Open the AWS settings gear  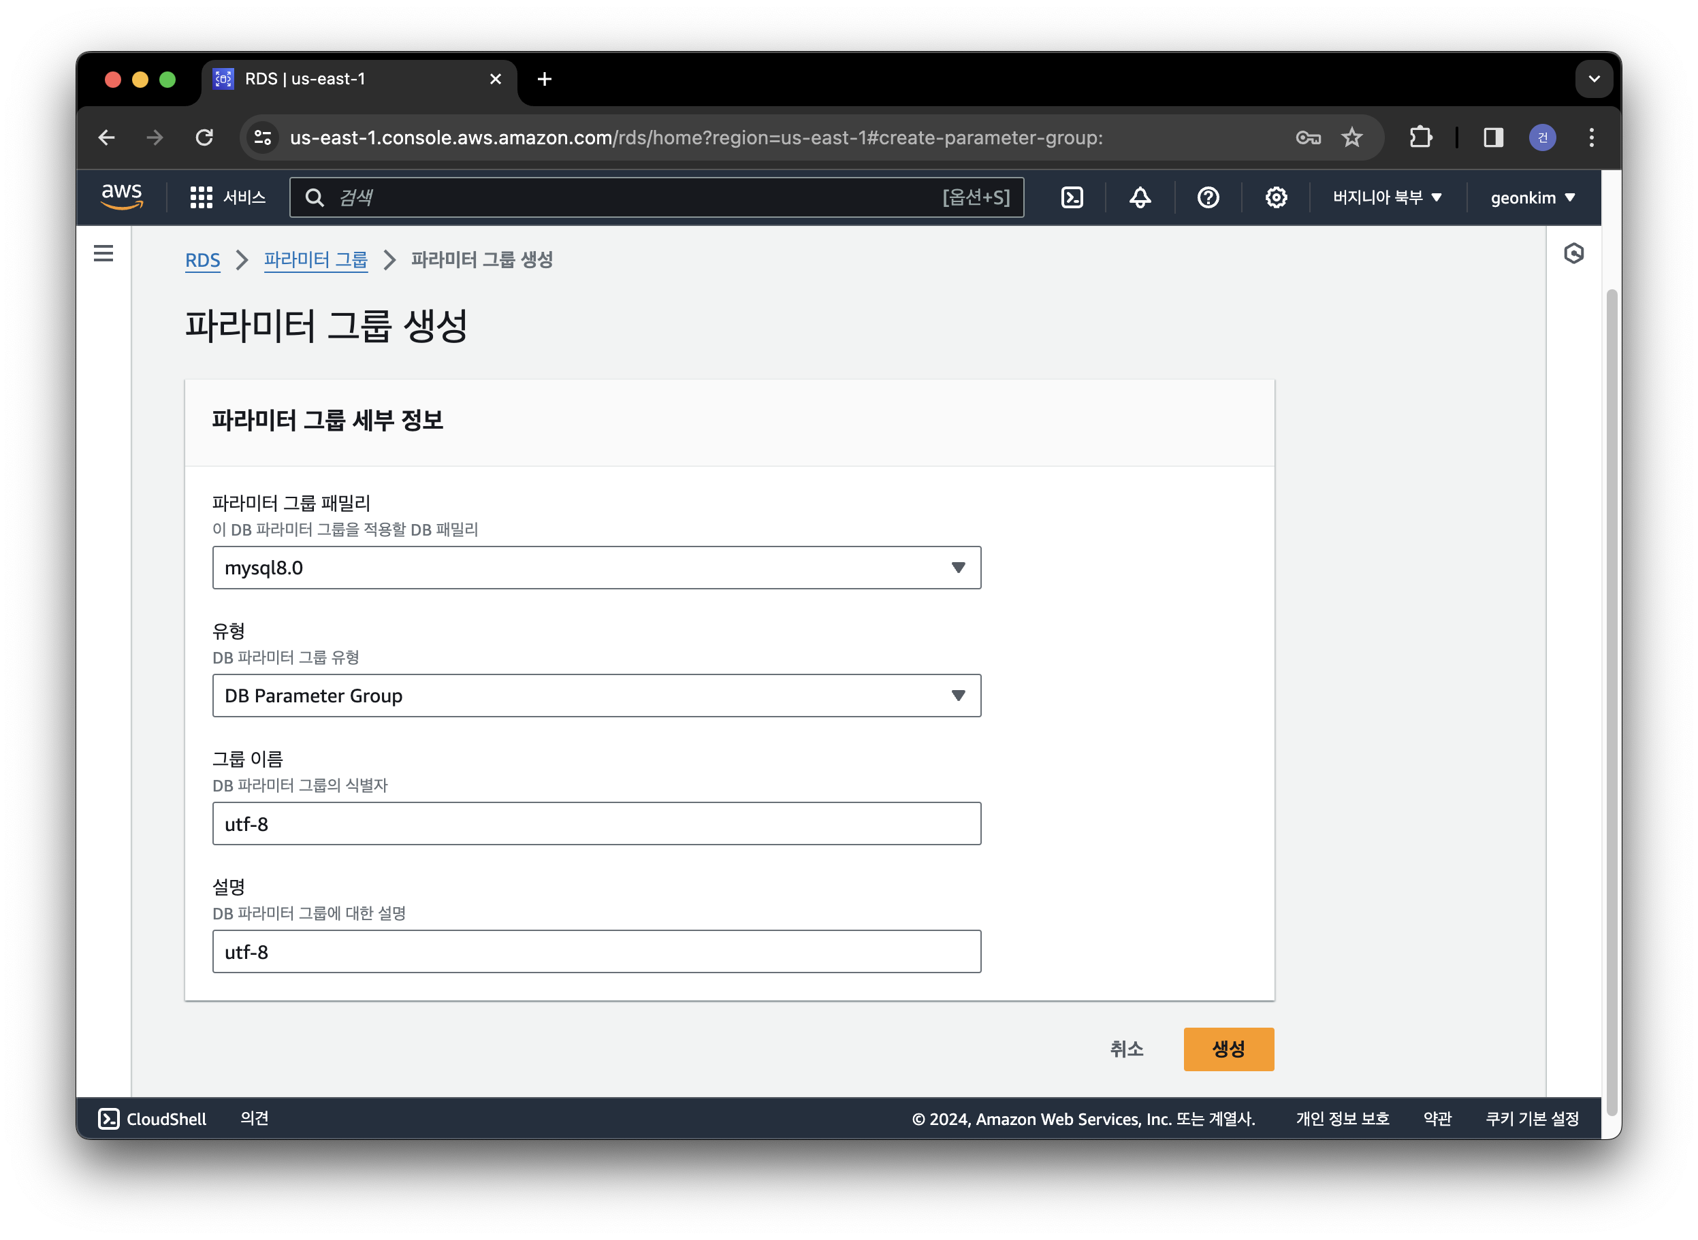pos(1275,197)
